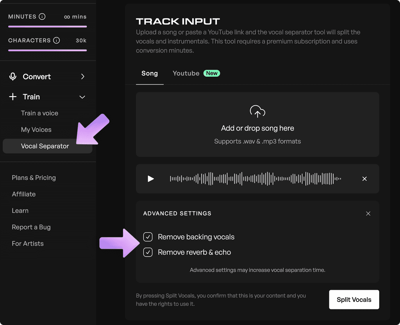This screenshot has width=400, height=325.
Task: Expand the Convert section chevron
Action: (82, 76)
